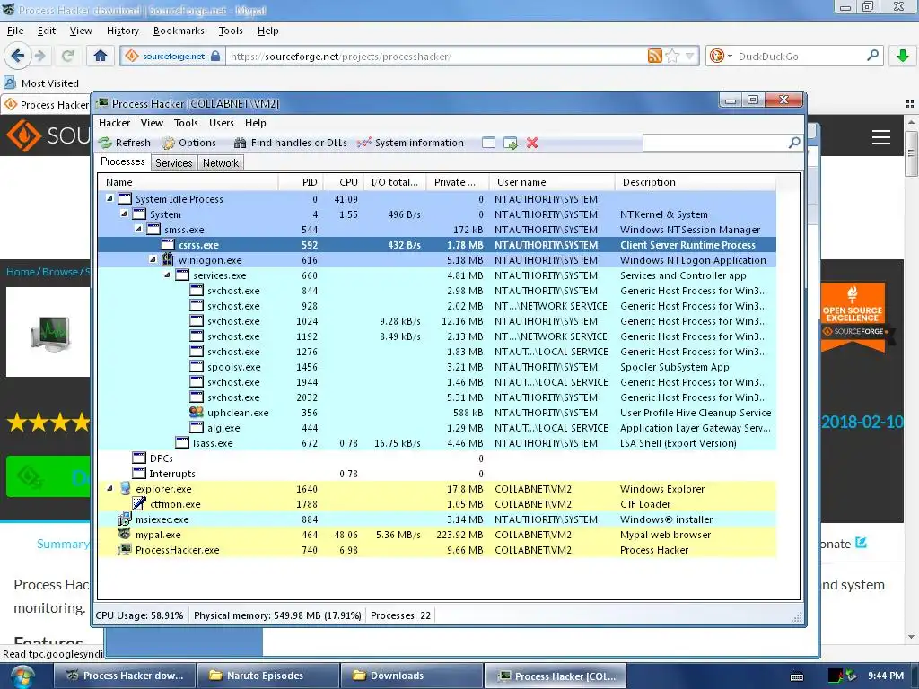The height and width of the screenshot is (689, 919).
Task: Click the Most Visited bookmarks button
Action: (x=41, y=83)
